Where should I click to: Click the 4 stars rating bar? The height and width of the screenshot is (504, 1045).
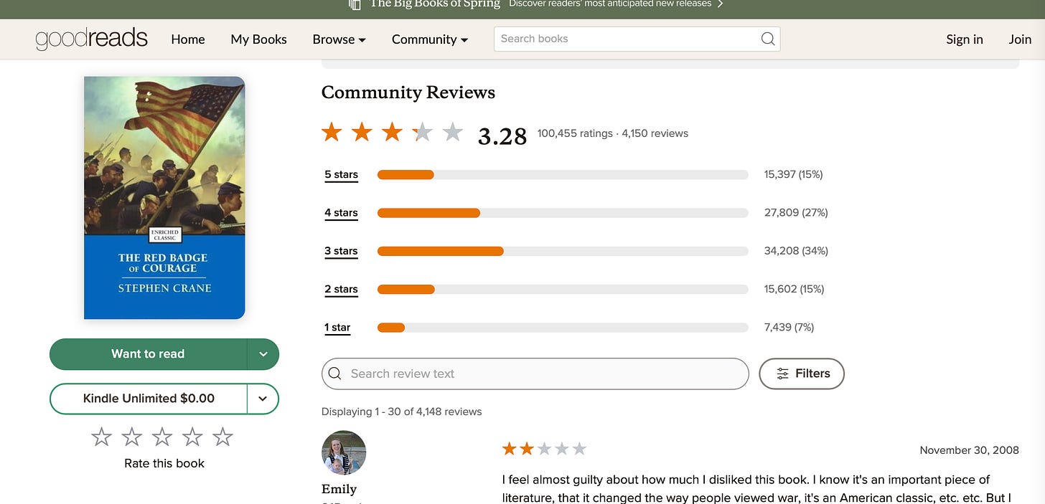[x=563, y=213]
